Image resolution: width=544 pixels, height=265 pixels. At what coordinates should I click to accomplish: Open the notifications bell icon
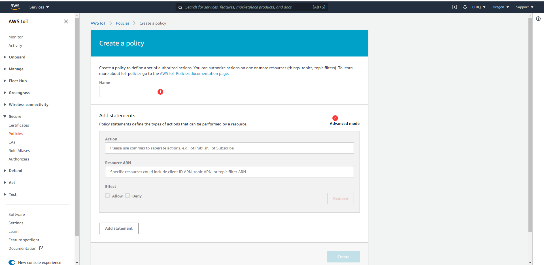tap(465, 7)
